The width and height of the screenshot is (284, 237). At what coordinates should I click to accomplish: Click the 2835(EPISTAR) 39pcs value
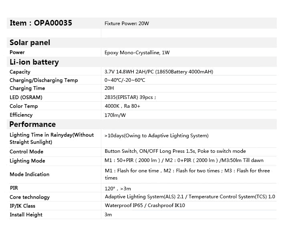pos(130,97)
